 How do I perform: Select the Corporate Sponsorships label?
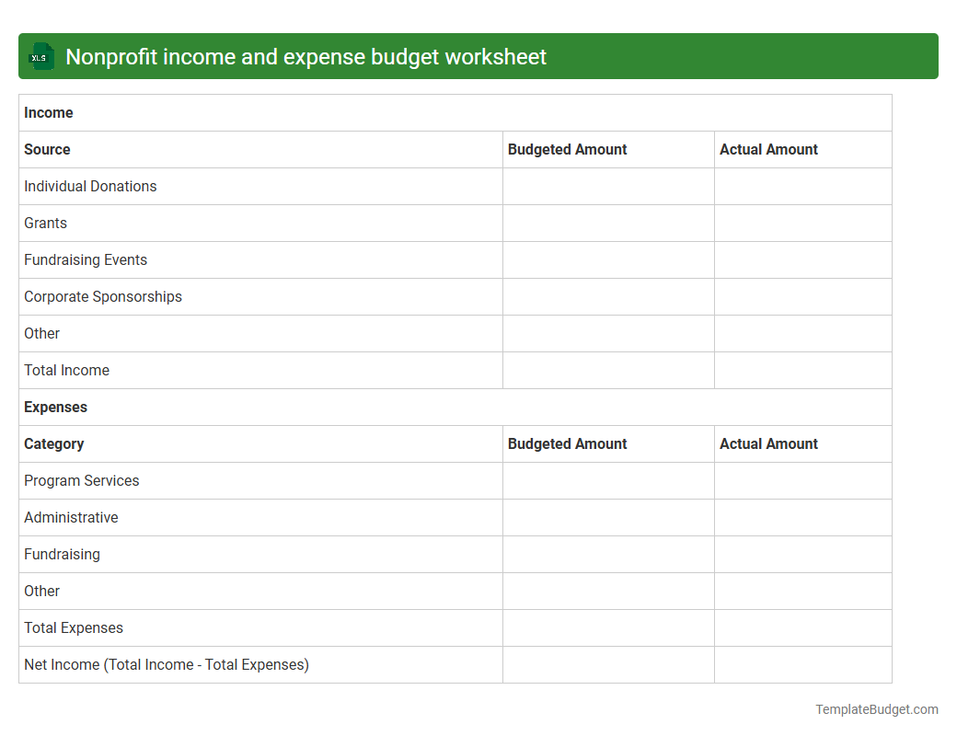(102, 296)
